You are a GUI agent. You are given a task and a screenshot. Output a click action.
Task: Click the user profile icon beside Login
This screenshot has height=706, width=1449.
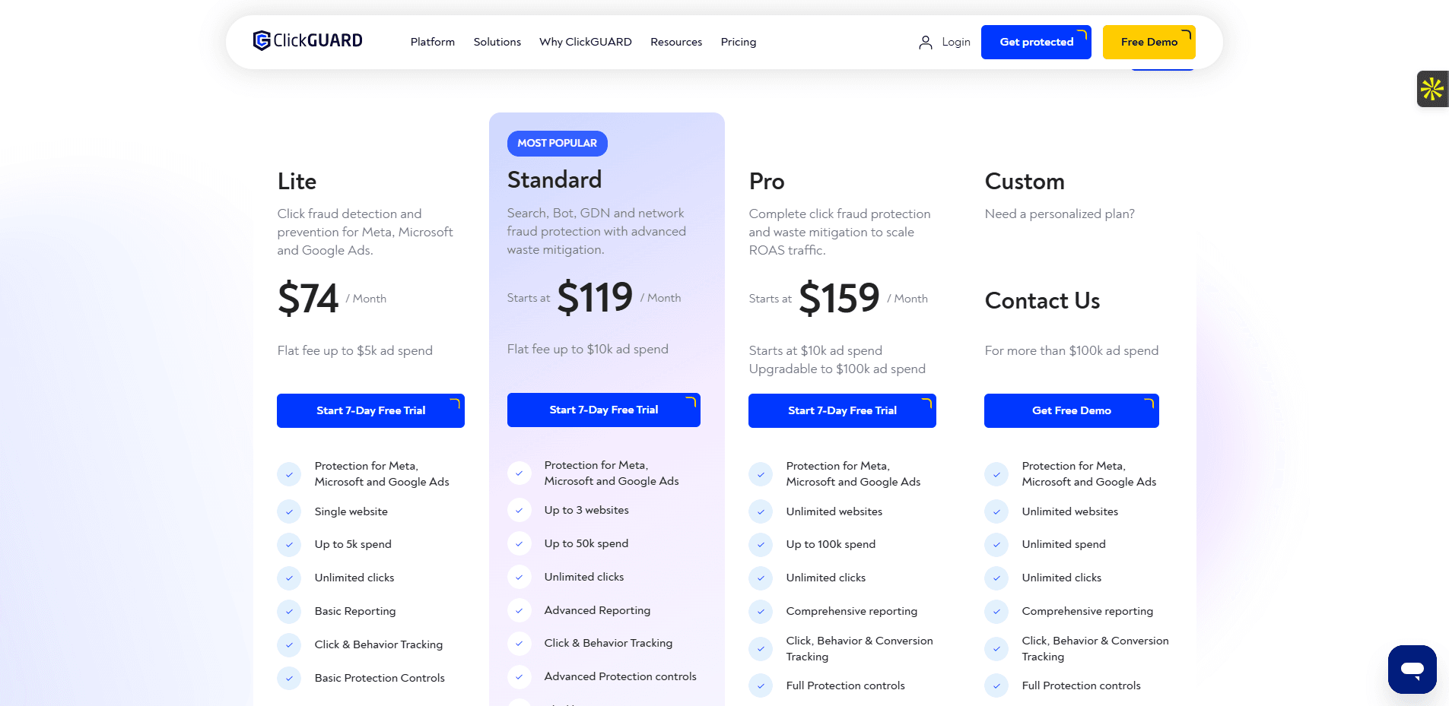[925, 43]
